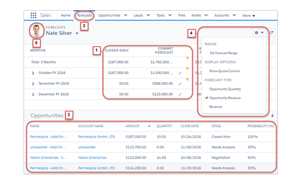Edit December FY 2016 commit forecast pencil
This screenshot has height=187, width=289.
click(x=180, y=95)
